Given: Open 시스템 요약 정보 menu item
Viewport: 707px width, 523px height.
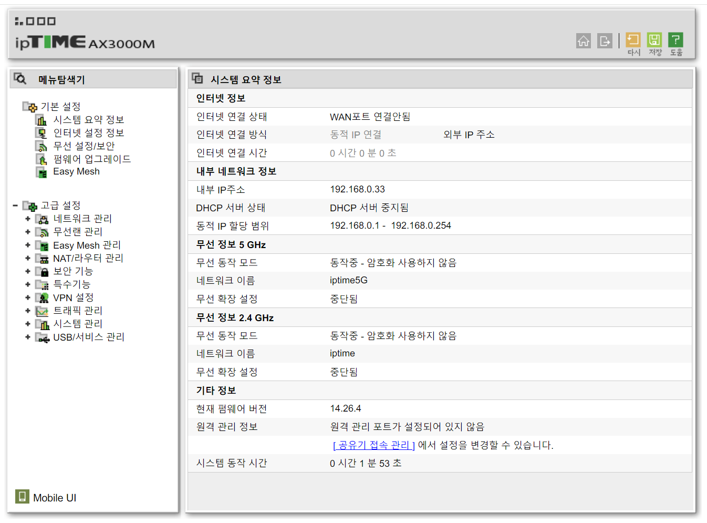Looking at the screenshot, I should pyautogui.click(x=88, y=120).
